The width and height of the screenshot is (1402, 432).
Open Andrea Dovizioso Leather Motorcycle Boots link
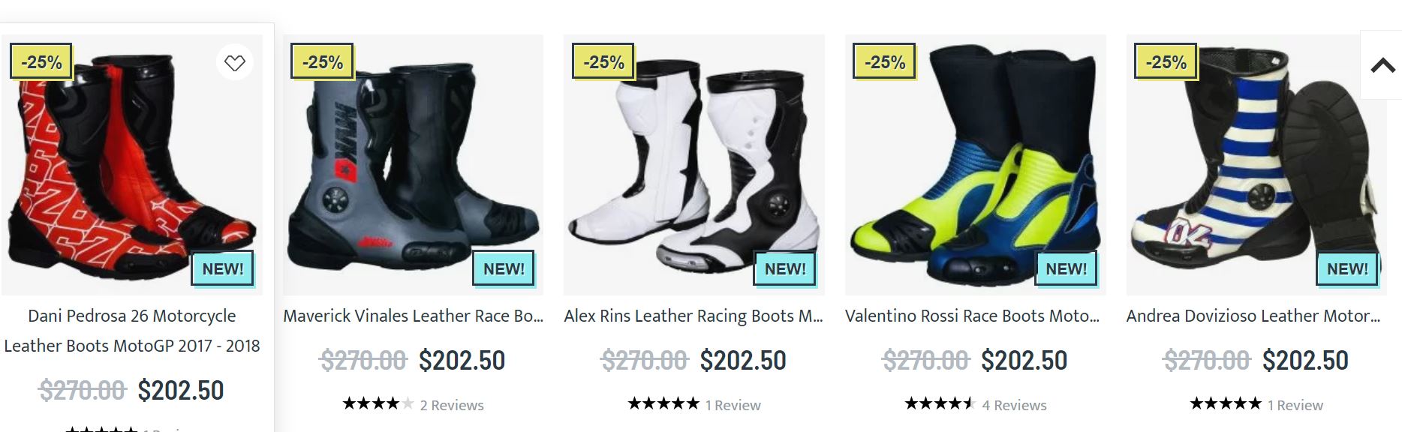pyautogui.click(x=1253, y=316)
